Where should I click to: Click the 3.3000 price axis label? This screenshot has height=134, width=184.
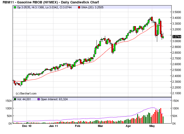(177, 24)
